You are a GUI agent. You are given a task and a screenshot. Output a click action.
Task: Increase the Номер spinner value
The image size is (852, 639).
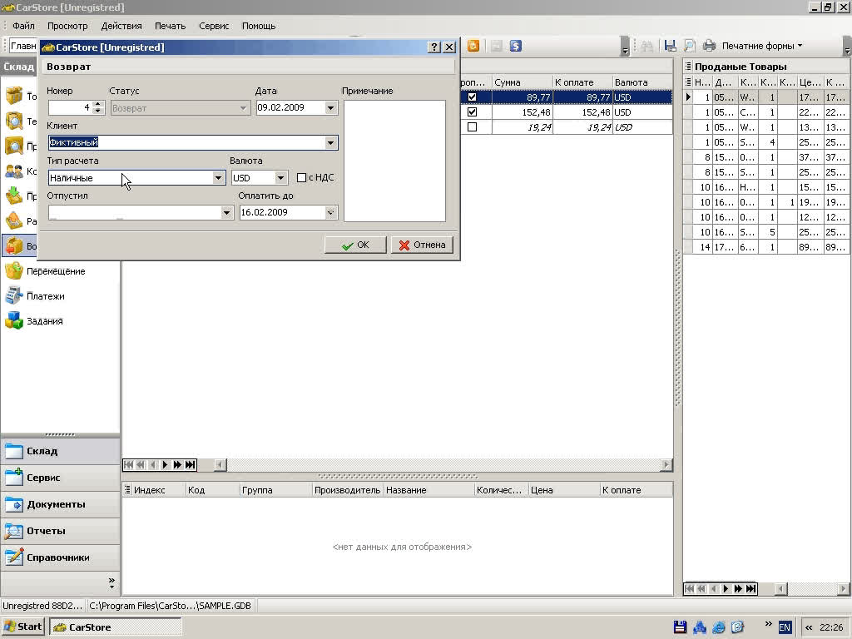coord(98,104)
